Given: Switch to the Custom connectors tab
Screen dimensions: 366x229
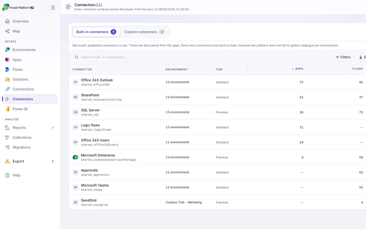Looking at the screenshot, I should (x=145, y=32).
